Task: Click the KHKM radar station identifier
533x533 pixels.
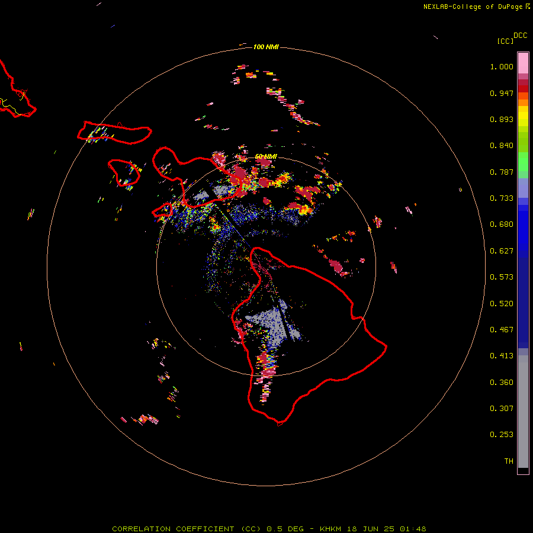Action: coord(330,529)
